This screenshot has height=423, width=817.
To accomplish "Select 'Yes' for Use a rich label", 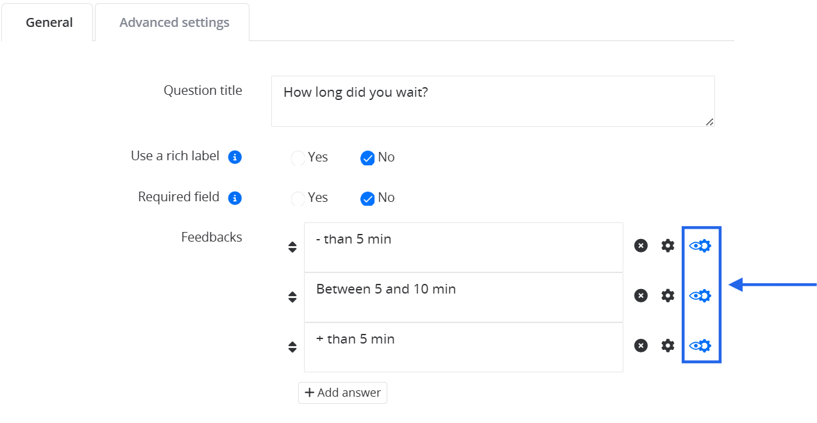I will (298, 158).
